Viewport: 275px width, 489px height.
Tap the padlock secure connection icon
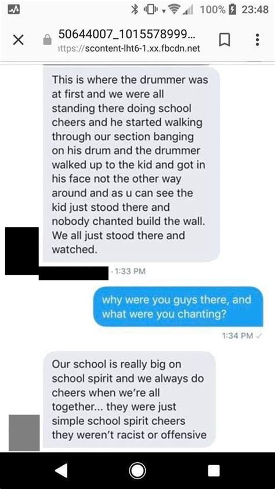tap(48, 40)
